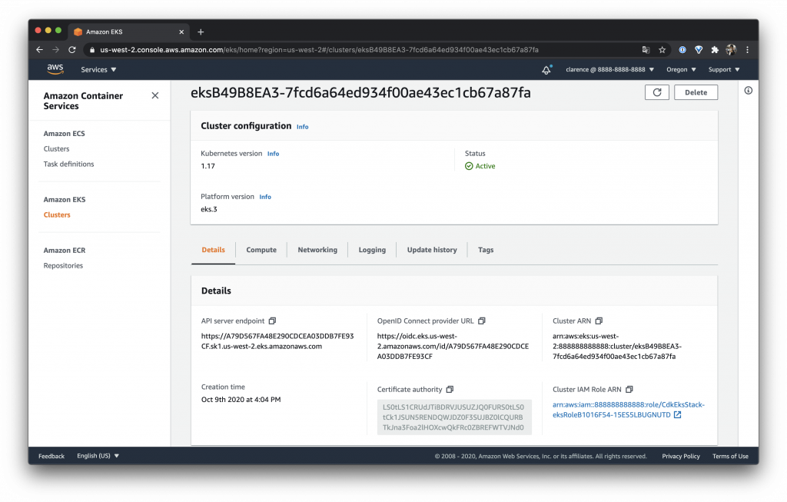
Task: Reload the page in the browser
Action: click(72, 50)
